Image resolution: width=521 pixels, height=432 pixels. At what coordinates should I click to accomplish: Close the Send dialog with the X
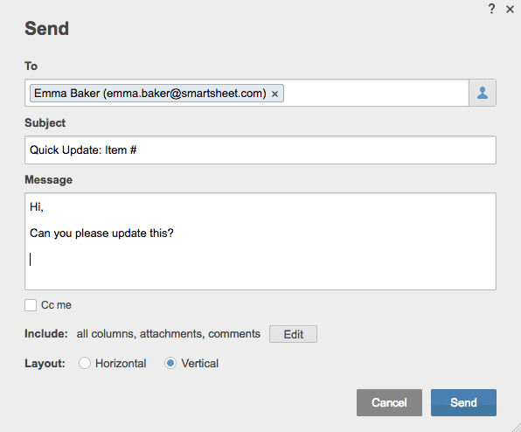510,10
